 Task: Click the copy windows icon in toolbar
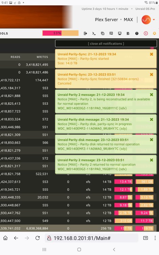[x=103, y=33]
